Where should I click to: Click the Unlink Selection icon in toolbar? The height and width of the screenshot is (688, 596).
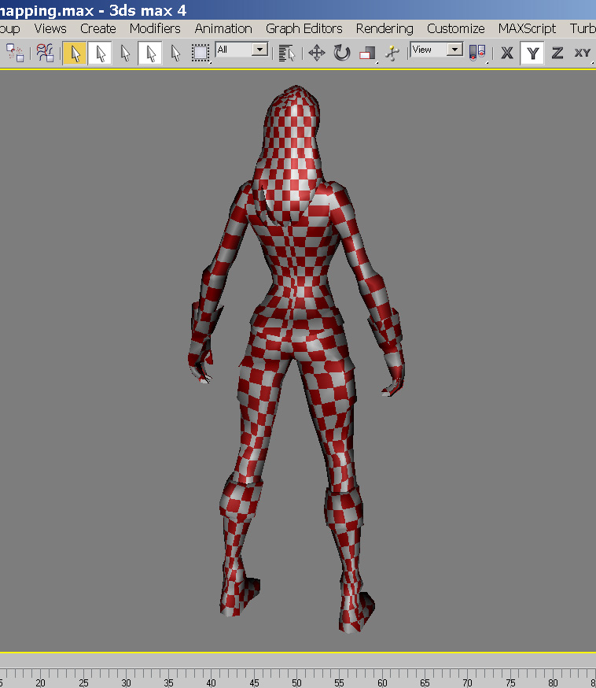click(x=15, y=53)
